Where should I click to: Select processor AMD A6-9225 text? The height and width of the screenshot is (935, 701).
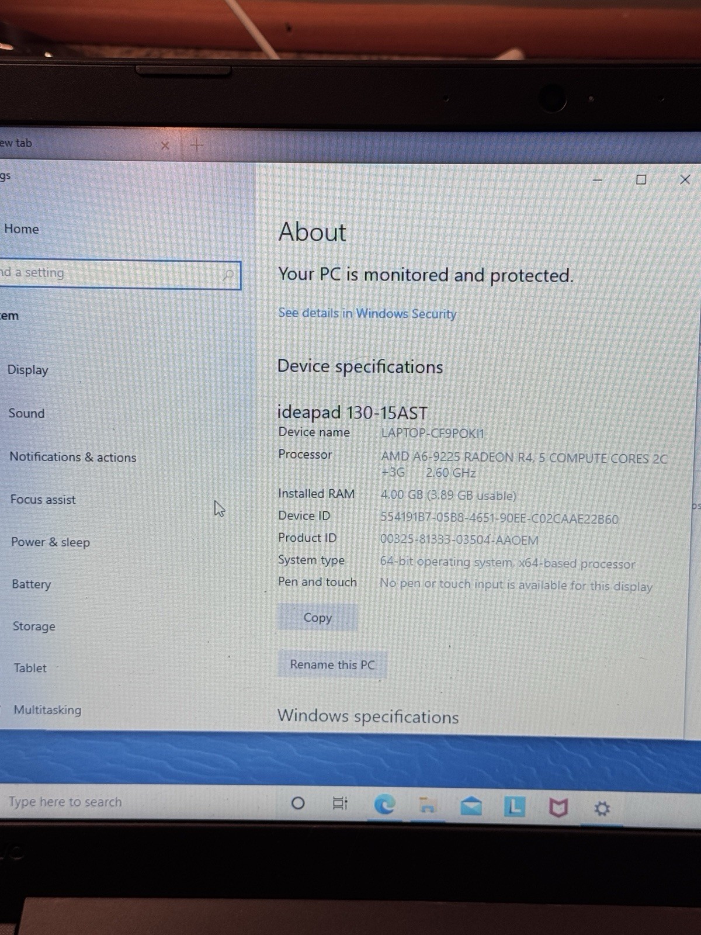pos(523,466)
